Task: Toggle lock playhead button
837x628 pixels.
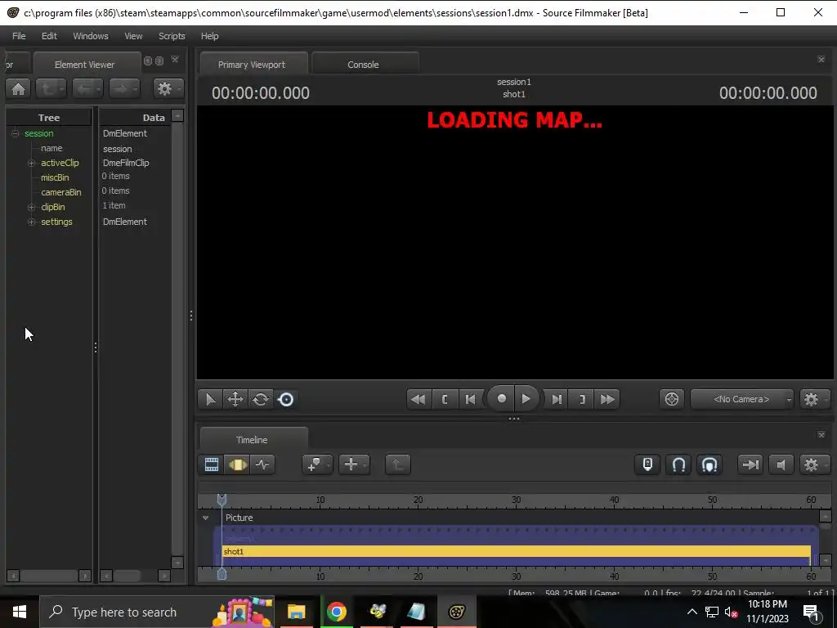Action: [x=647, y=464]
